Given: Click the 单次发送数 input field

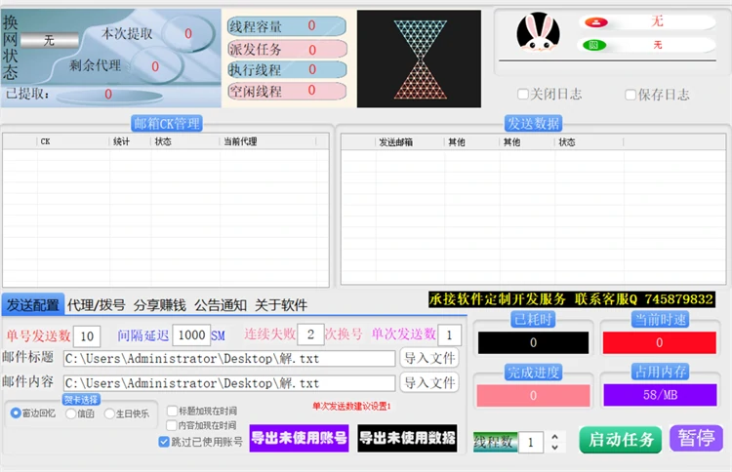Looking at the screenshot, I should (450, 335).
